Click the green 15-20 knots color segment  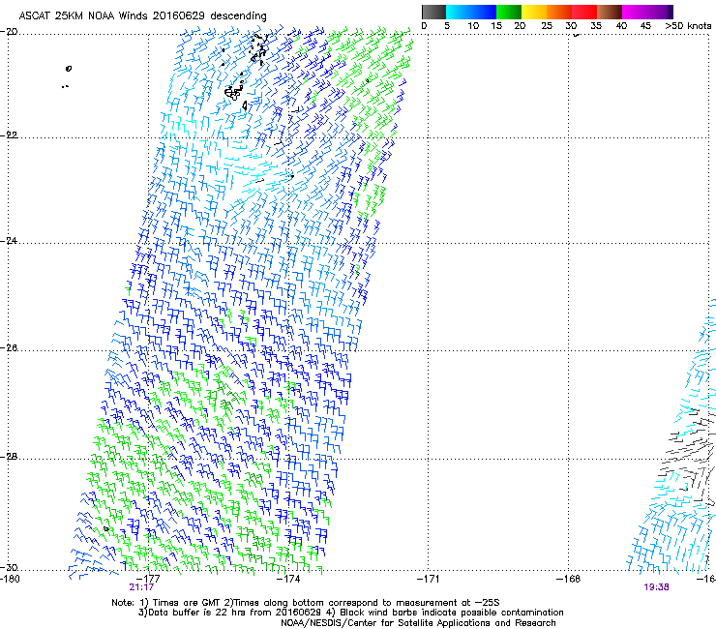point(509,12)
